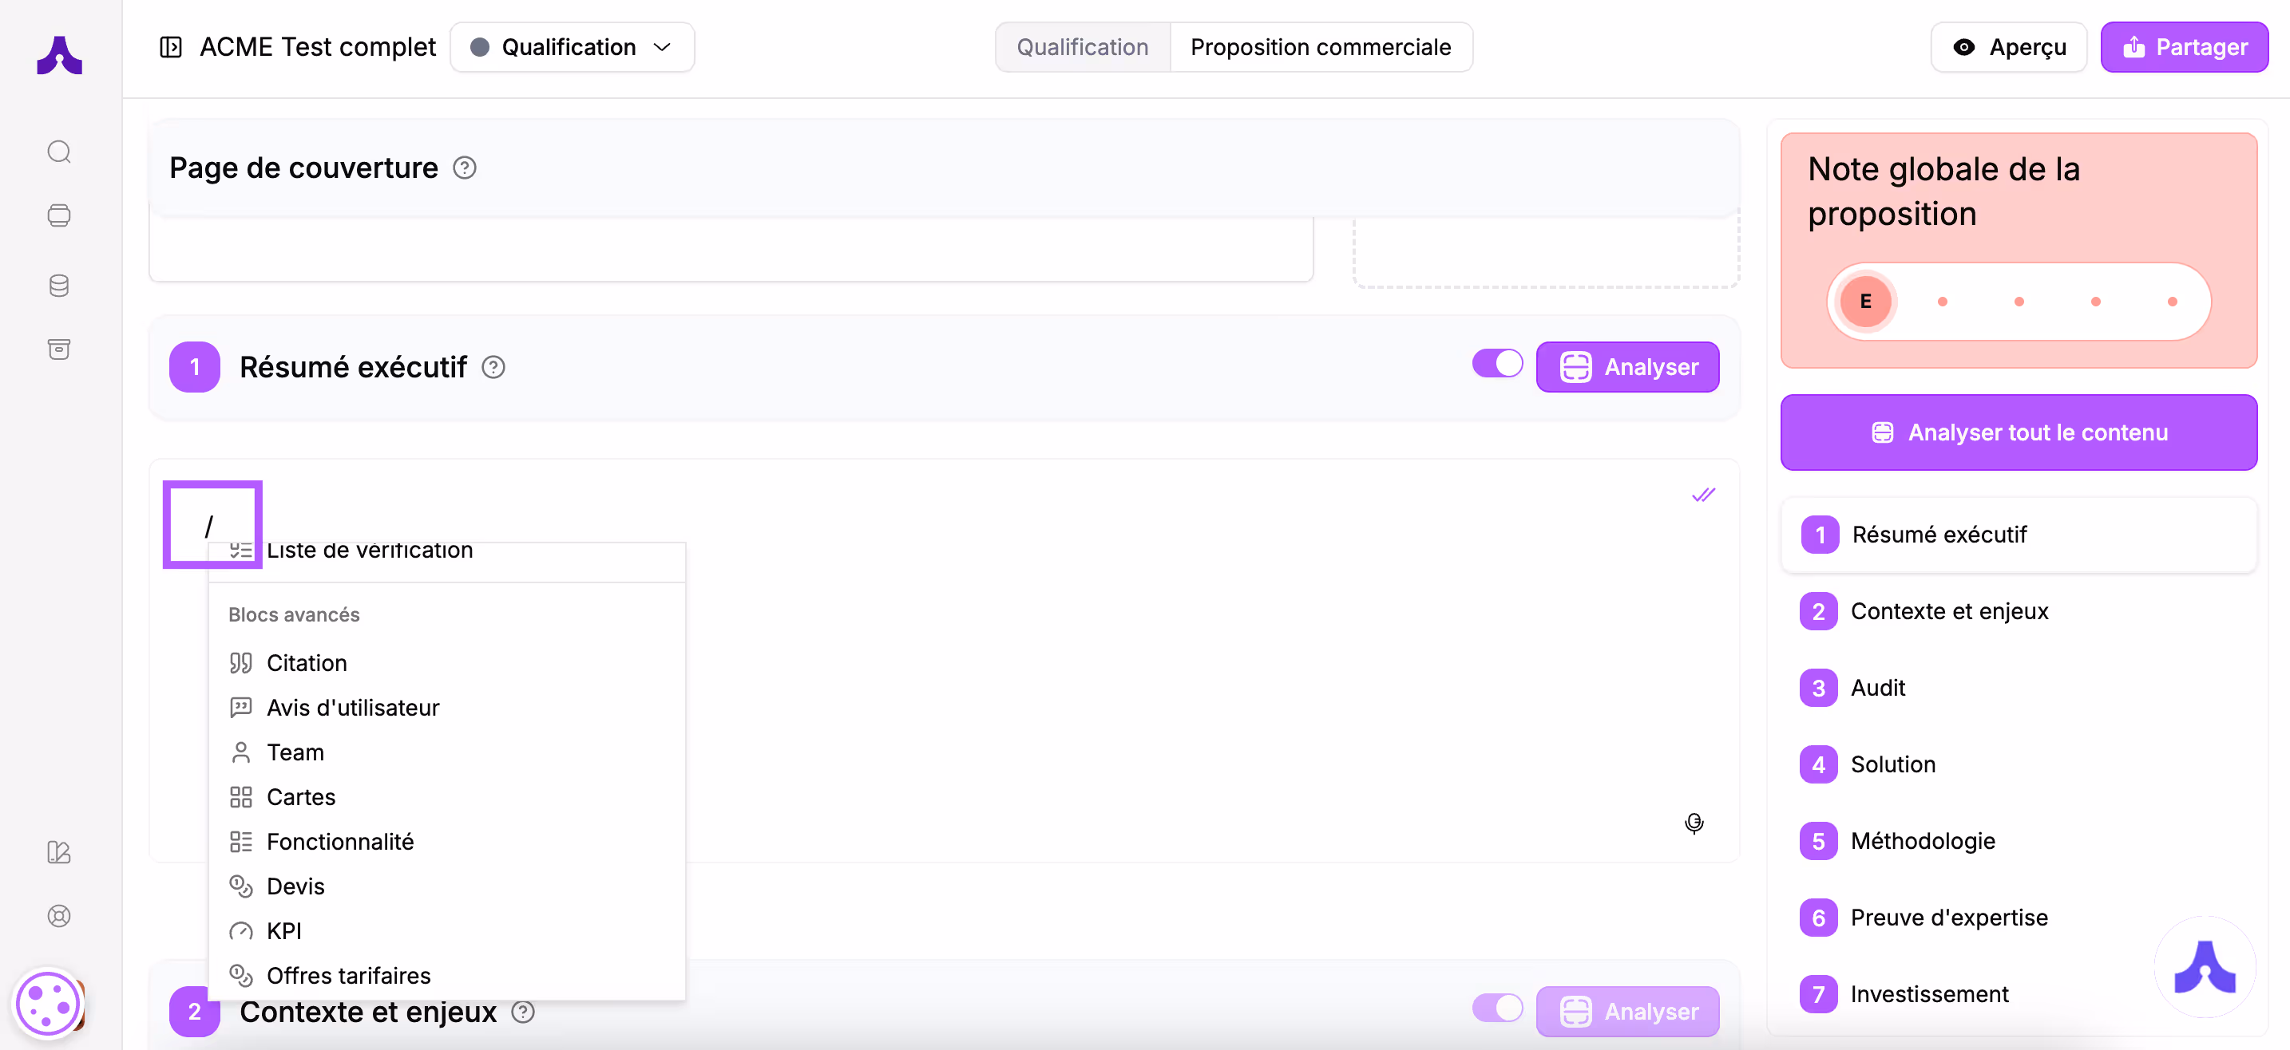This screenshot has width=2290, height=1050.
Task: Select Citation from the block menu
Action: 307,663
